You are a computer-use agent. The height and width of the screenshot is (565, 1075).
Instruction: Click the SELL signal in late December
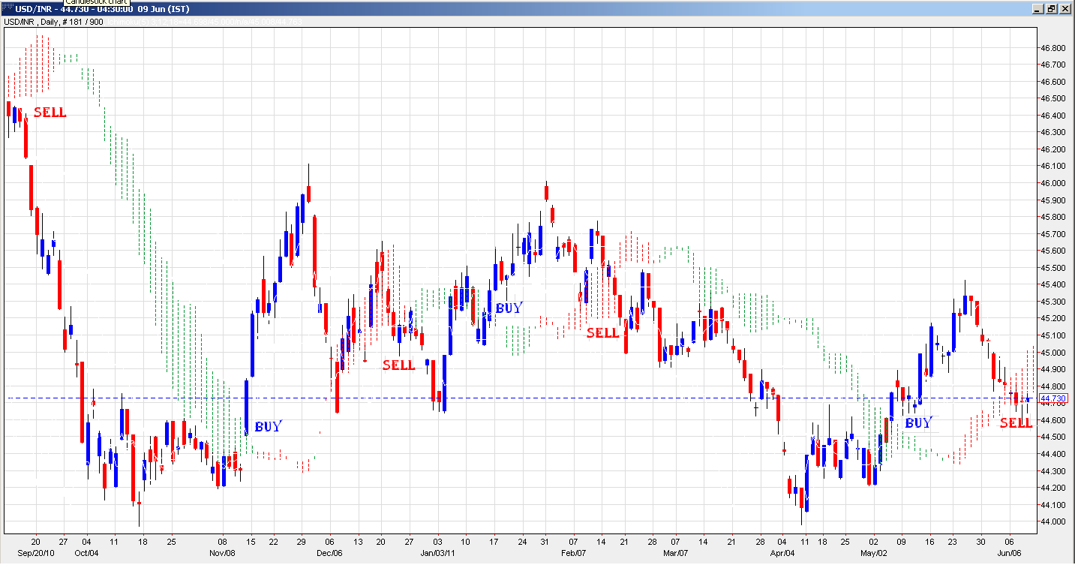tap(398, 365)
